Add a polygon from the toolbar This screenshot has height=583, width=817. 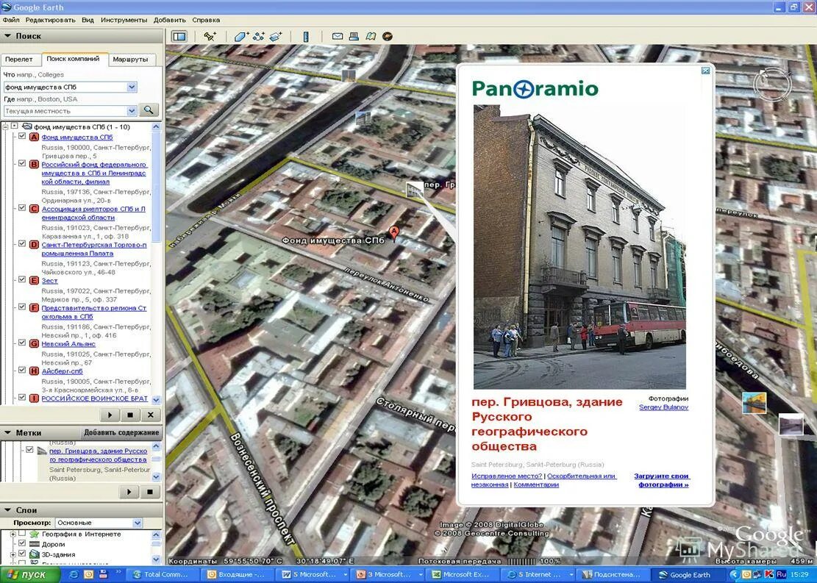[240, 37]
